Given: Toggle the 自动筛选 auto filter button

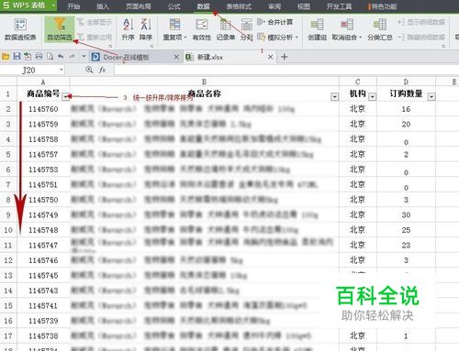Looking at the screenshot, I should (60, 29).
